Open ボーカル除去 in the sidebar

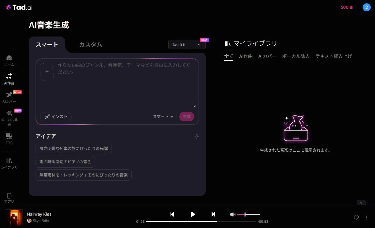point(9,118)
